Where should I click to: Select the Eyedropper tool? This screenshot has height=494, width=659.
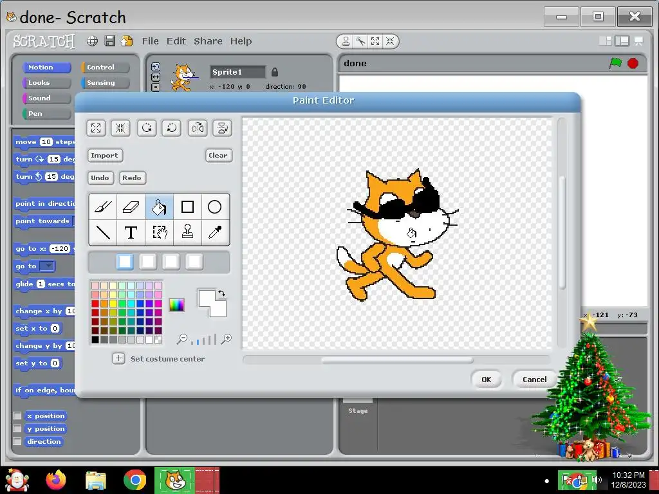pyautogui.click(x=215, y=232)
